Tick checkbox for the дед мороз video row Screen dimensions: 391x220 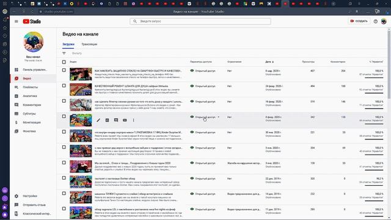click(64, 147)
